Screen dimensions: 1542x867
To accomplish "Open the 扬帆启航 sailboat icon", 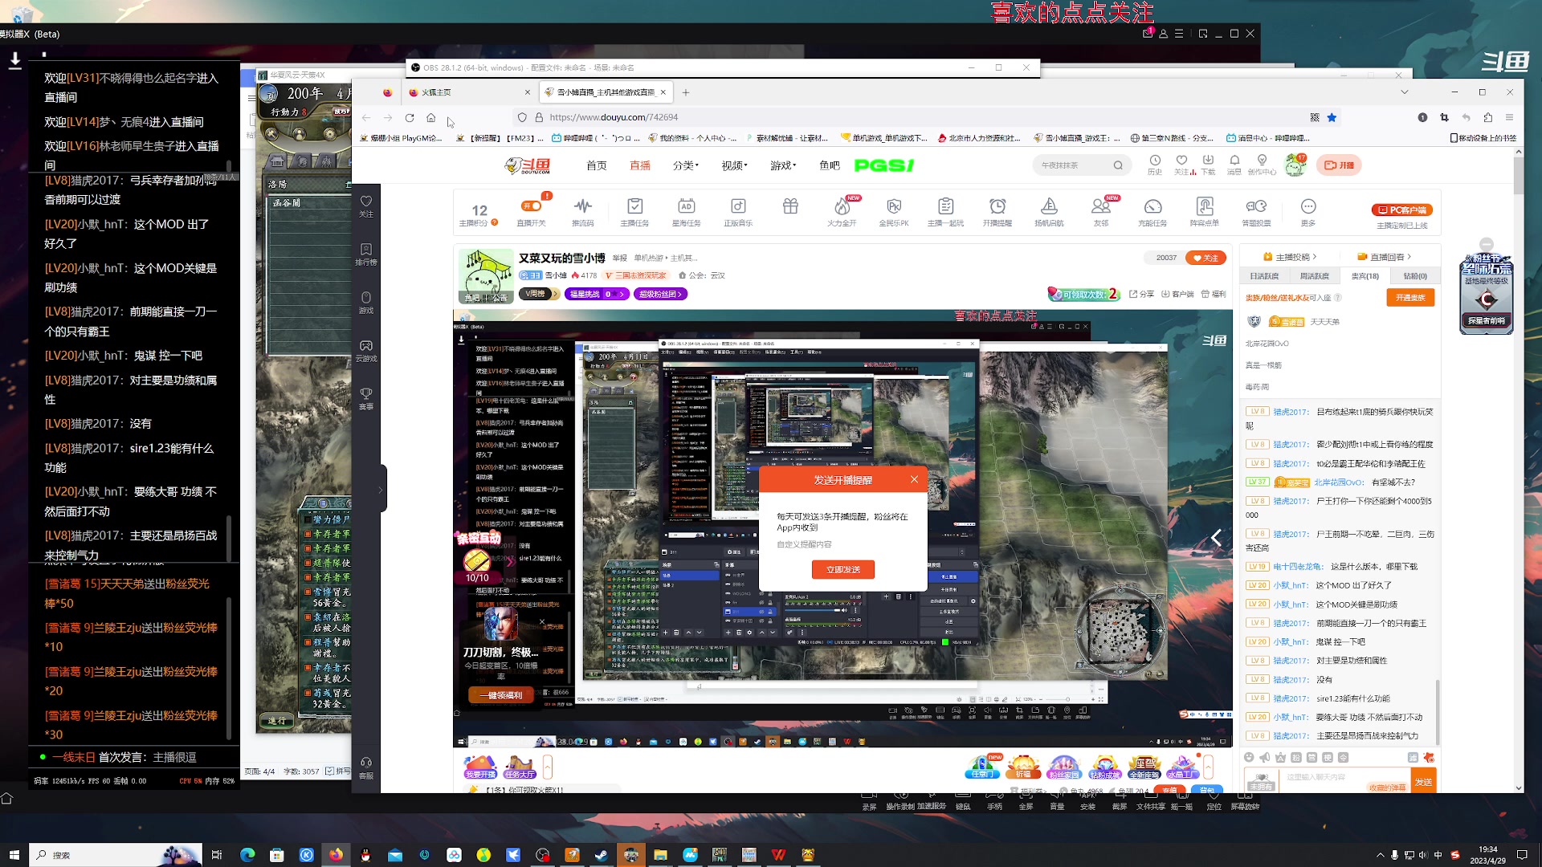I will click(1049, 206).
